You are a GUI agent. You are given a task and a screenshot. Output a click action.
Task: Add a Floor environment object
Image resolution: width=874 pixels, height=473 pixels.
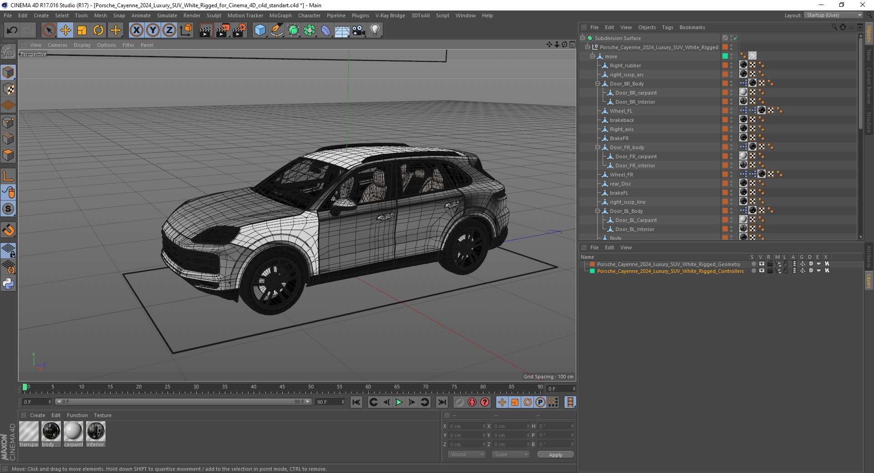point(342,30)
